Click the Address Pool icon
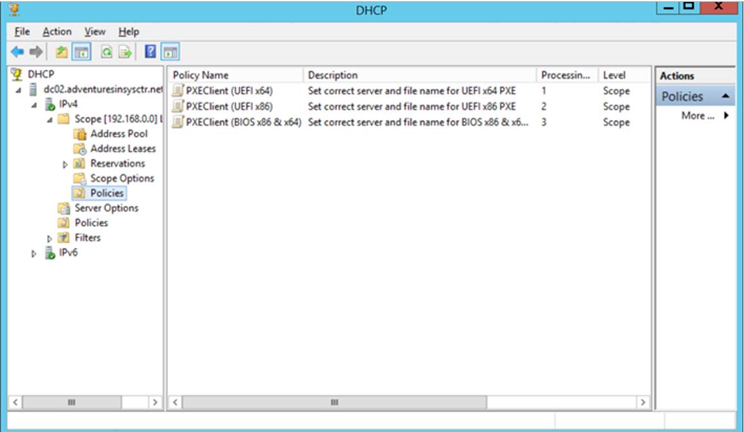The height and width of the screenshot is (432, 744). [80, 134]
